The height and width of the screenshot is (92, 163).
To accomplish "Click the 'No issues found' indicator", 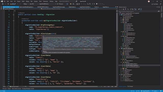I will pyautogui.click(x=14, y=87).
